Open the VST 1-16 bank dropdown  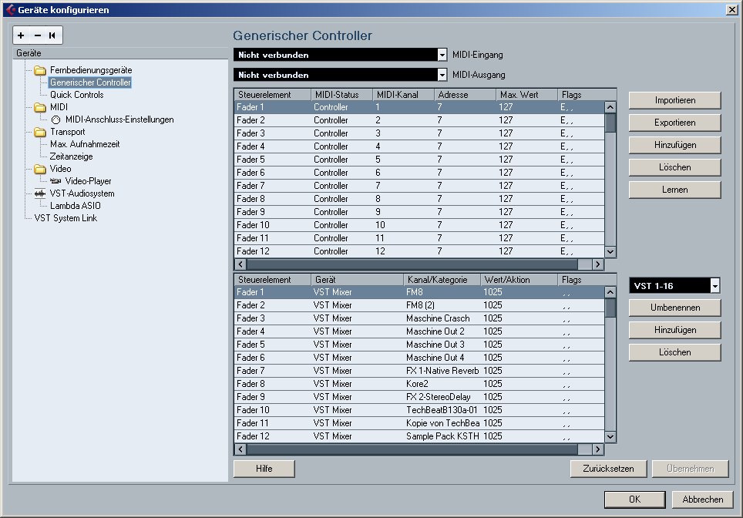pyautogui.click(x=714, y=286)
